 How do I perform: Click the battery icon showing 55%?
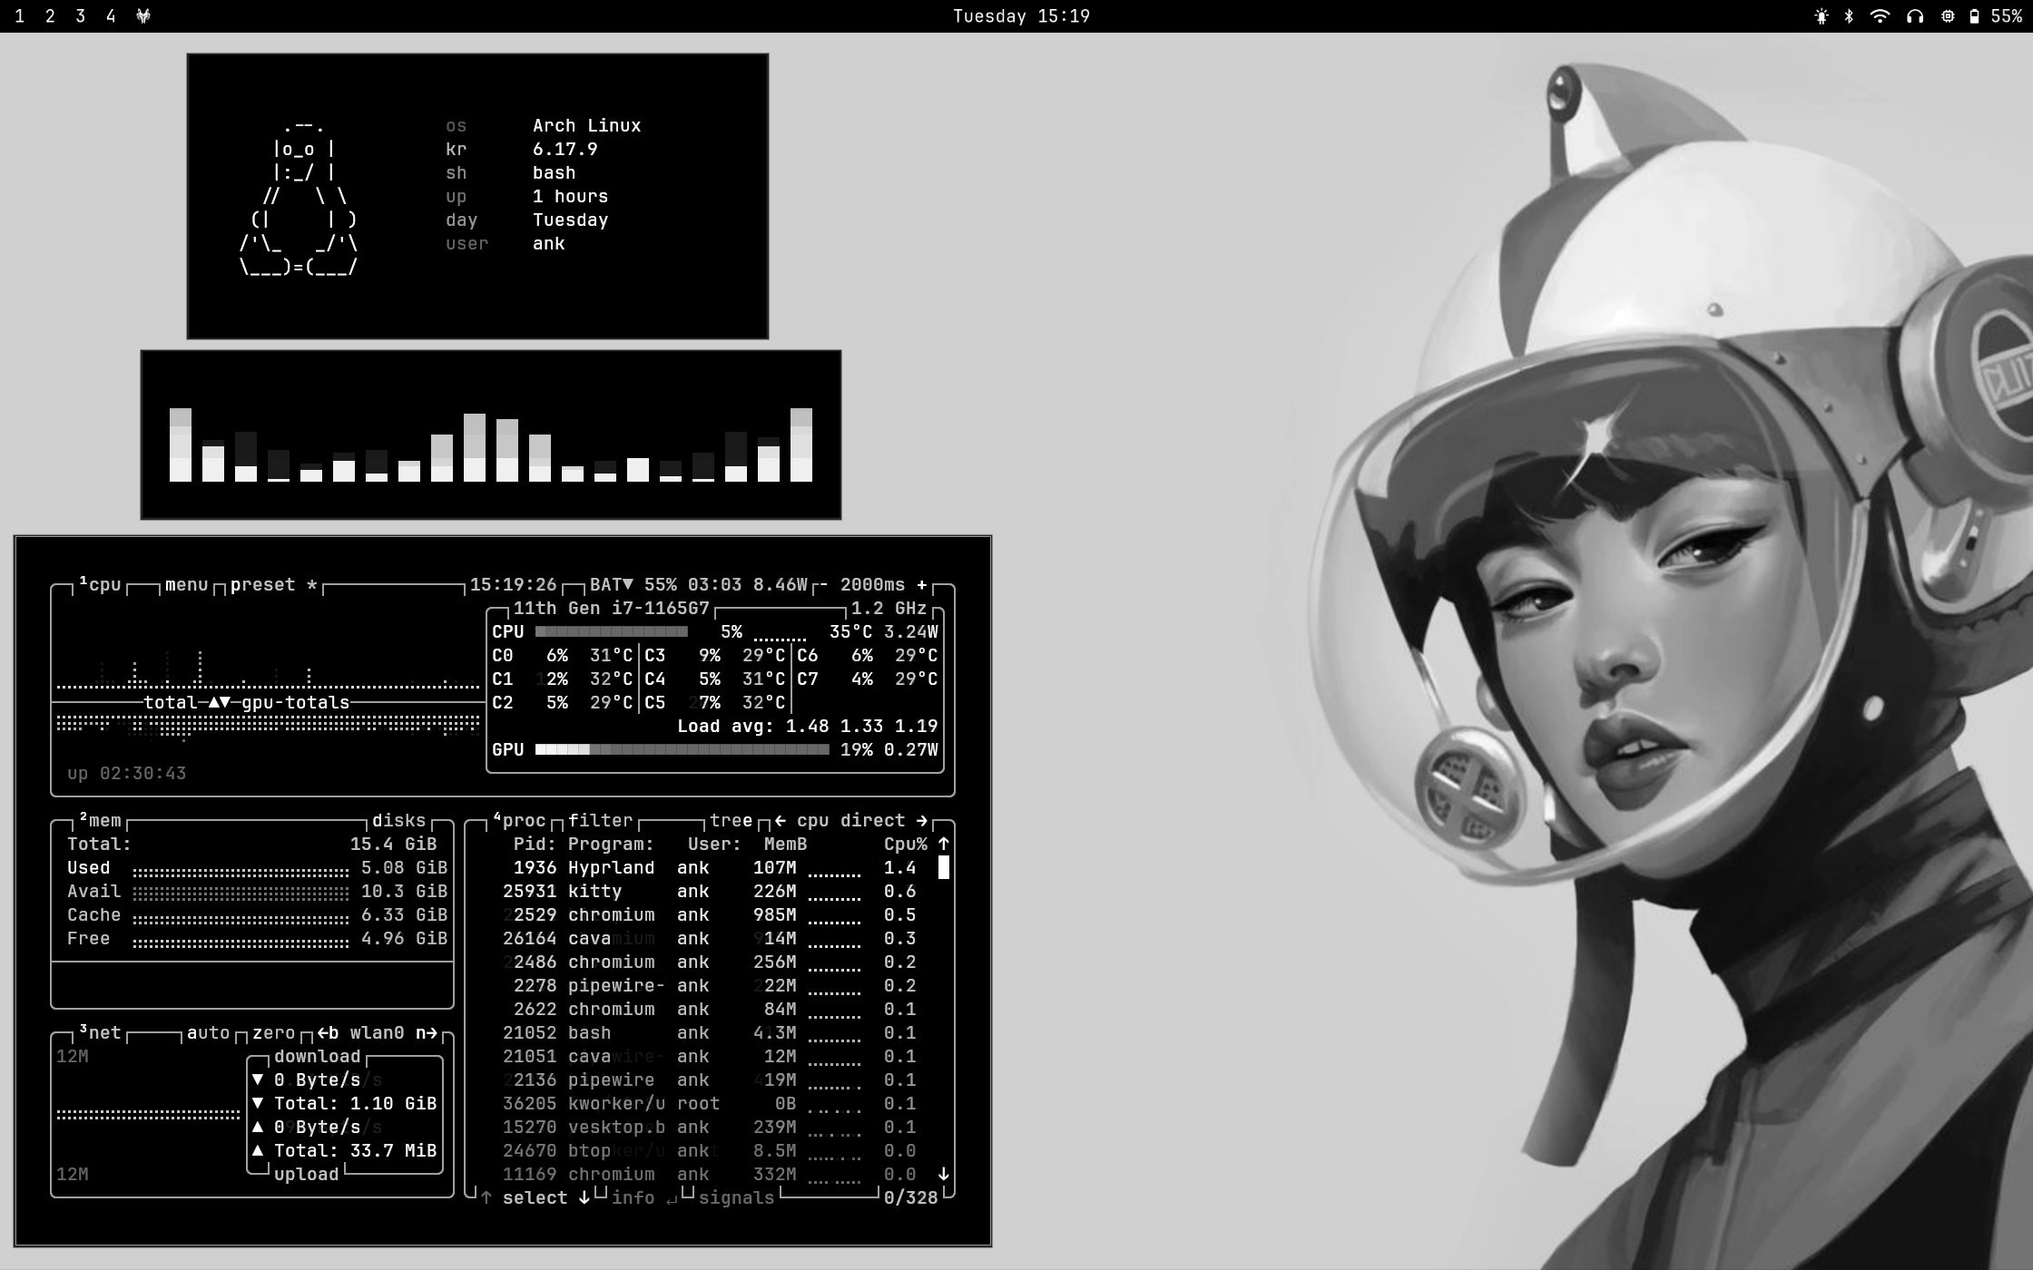coord(1974,16)
